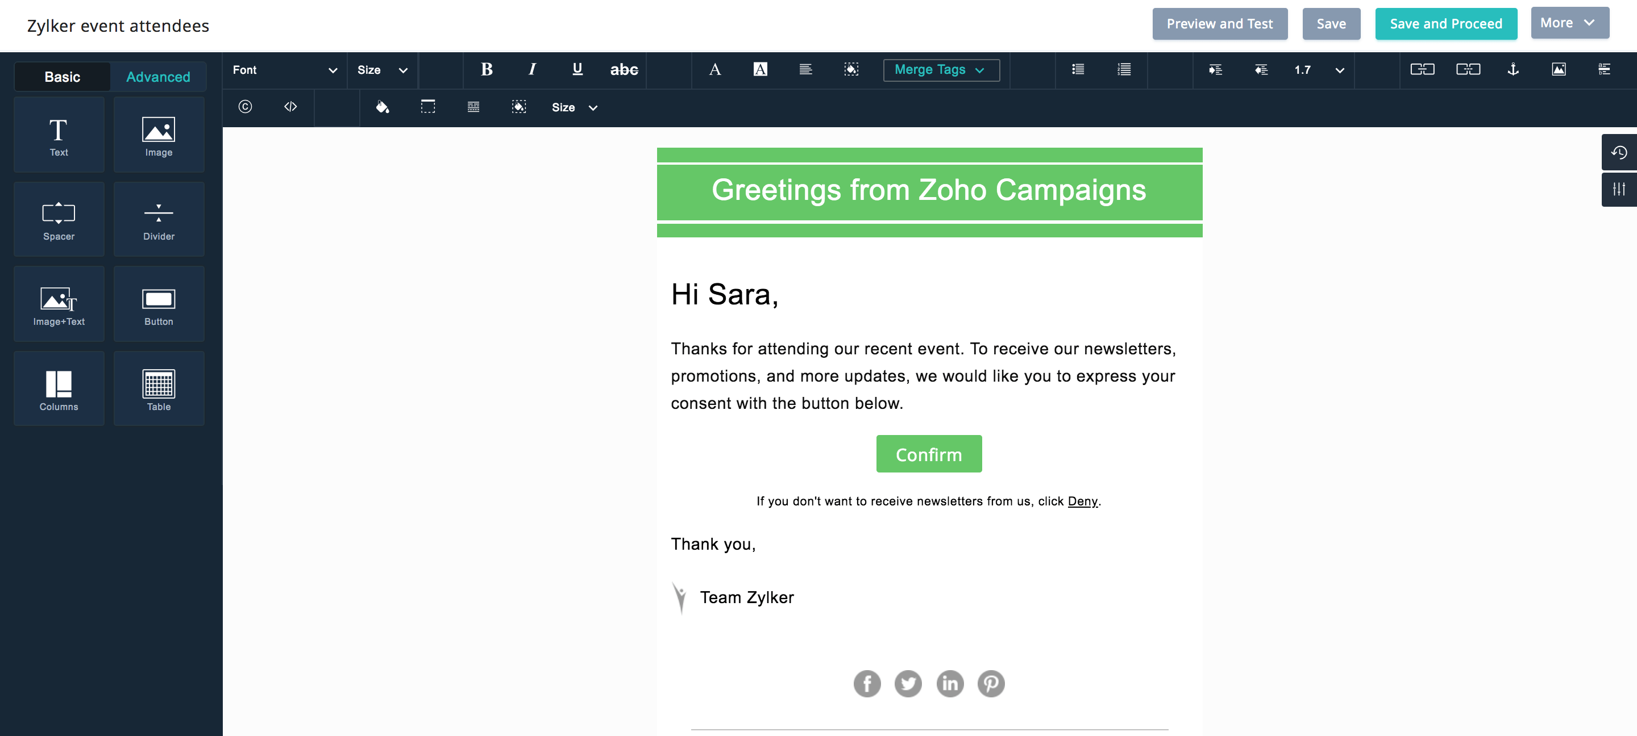
Task: Expand the Font dropdown
Action: pyautogui.click(x=284, y=70)
